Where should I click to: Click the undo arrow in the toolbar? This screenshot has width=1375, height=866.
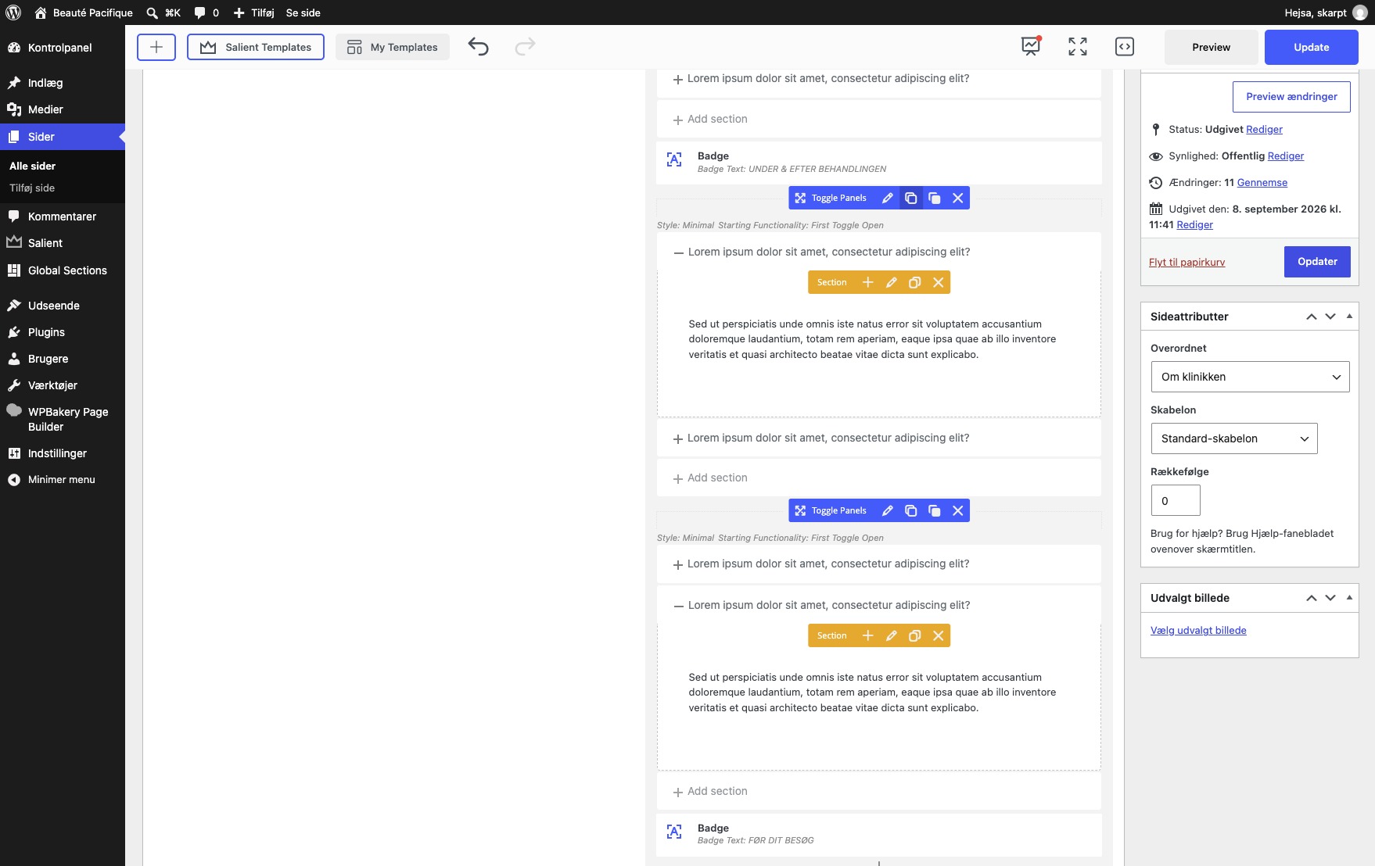click(x=478, y=47)
